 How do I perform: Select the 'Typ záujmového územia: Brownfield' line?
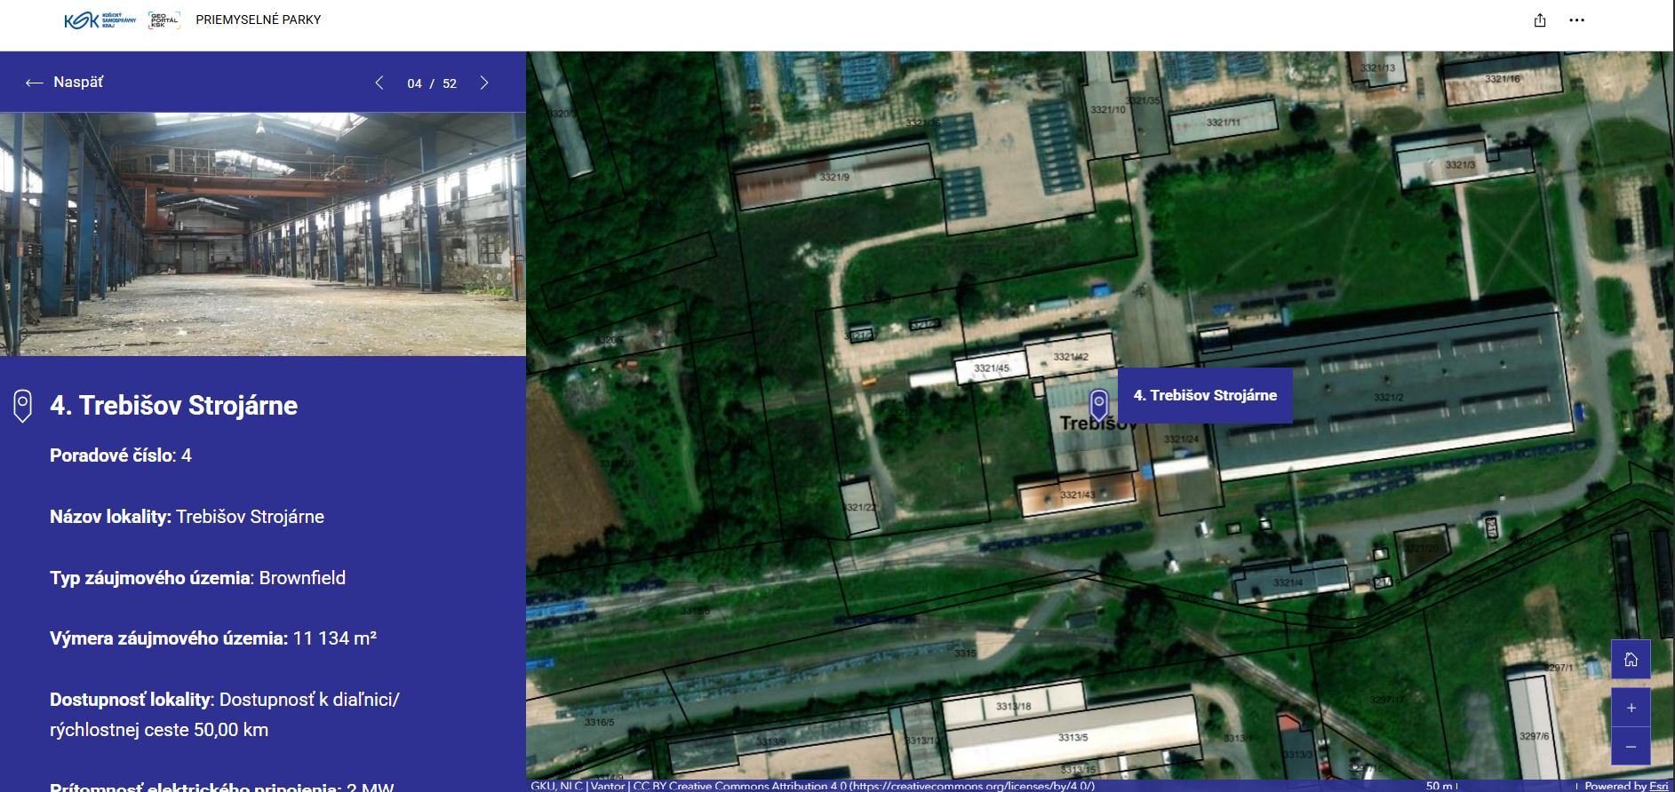[197, 578]
